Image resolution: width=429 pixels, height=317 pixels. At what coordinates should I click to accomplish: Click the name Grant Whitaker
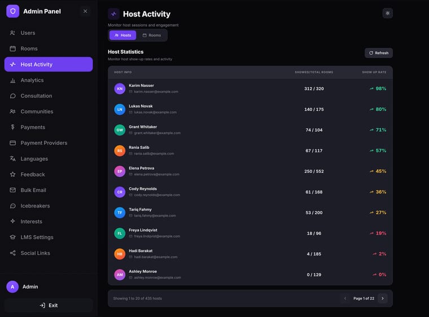click(x=143, y=127)
